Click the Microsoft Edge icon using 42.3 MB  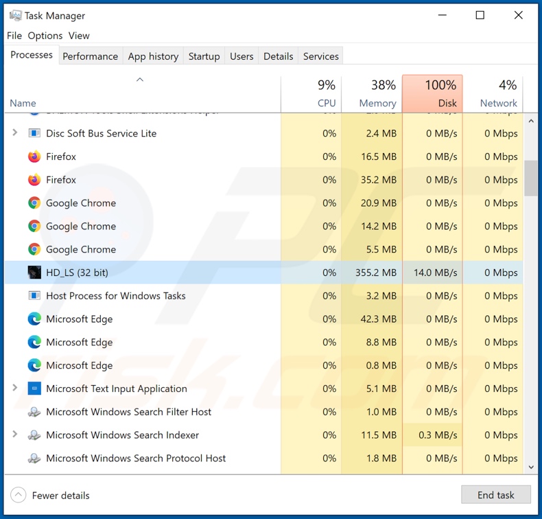(x=34, y=319)
